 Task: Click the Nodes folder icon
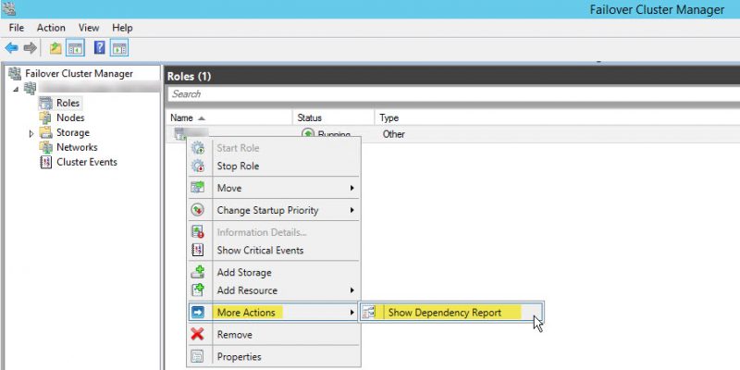[x=45, y=117]
